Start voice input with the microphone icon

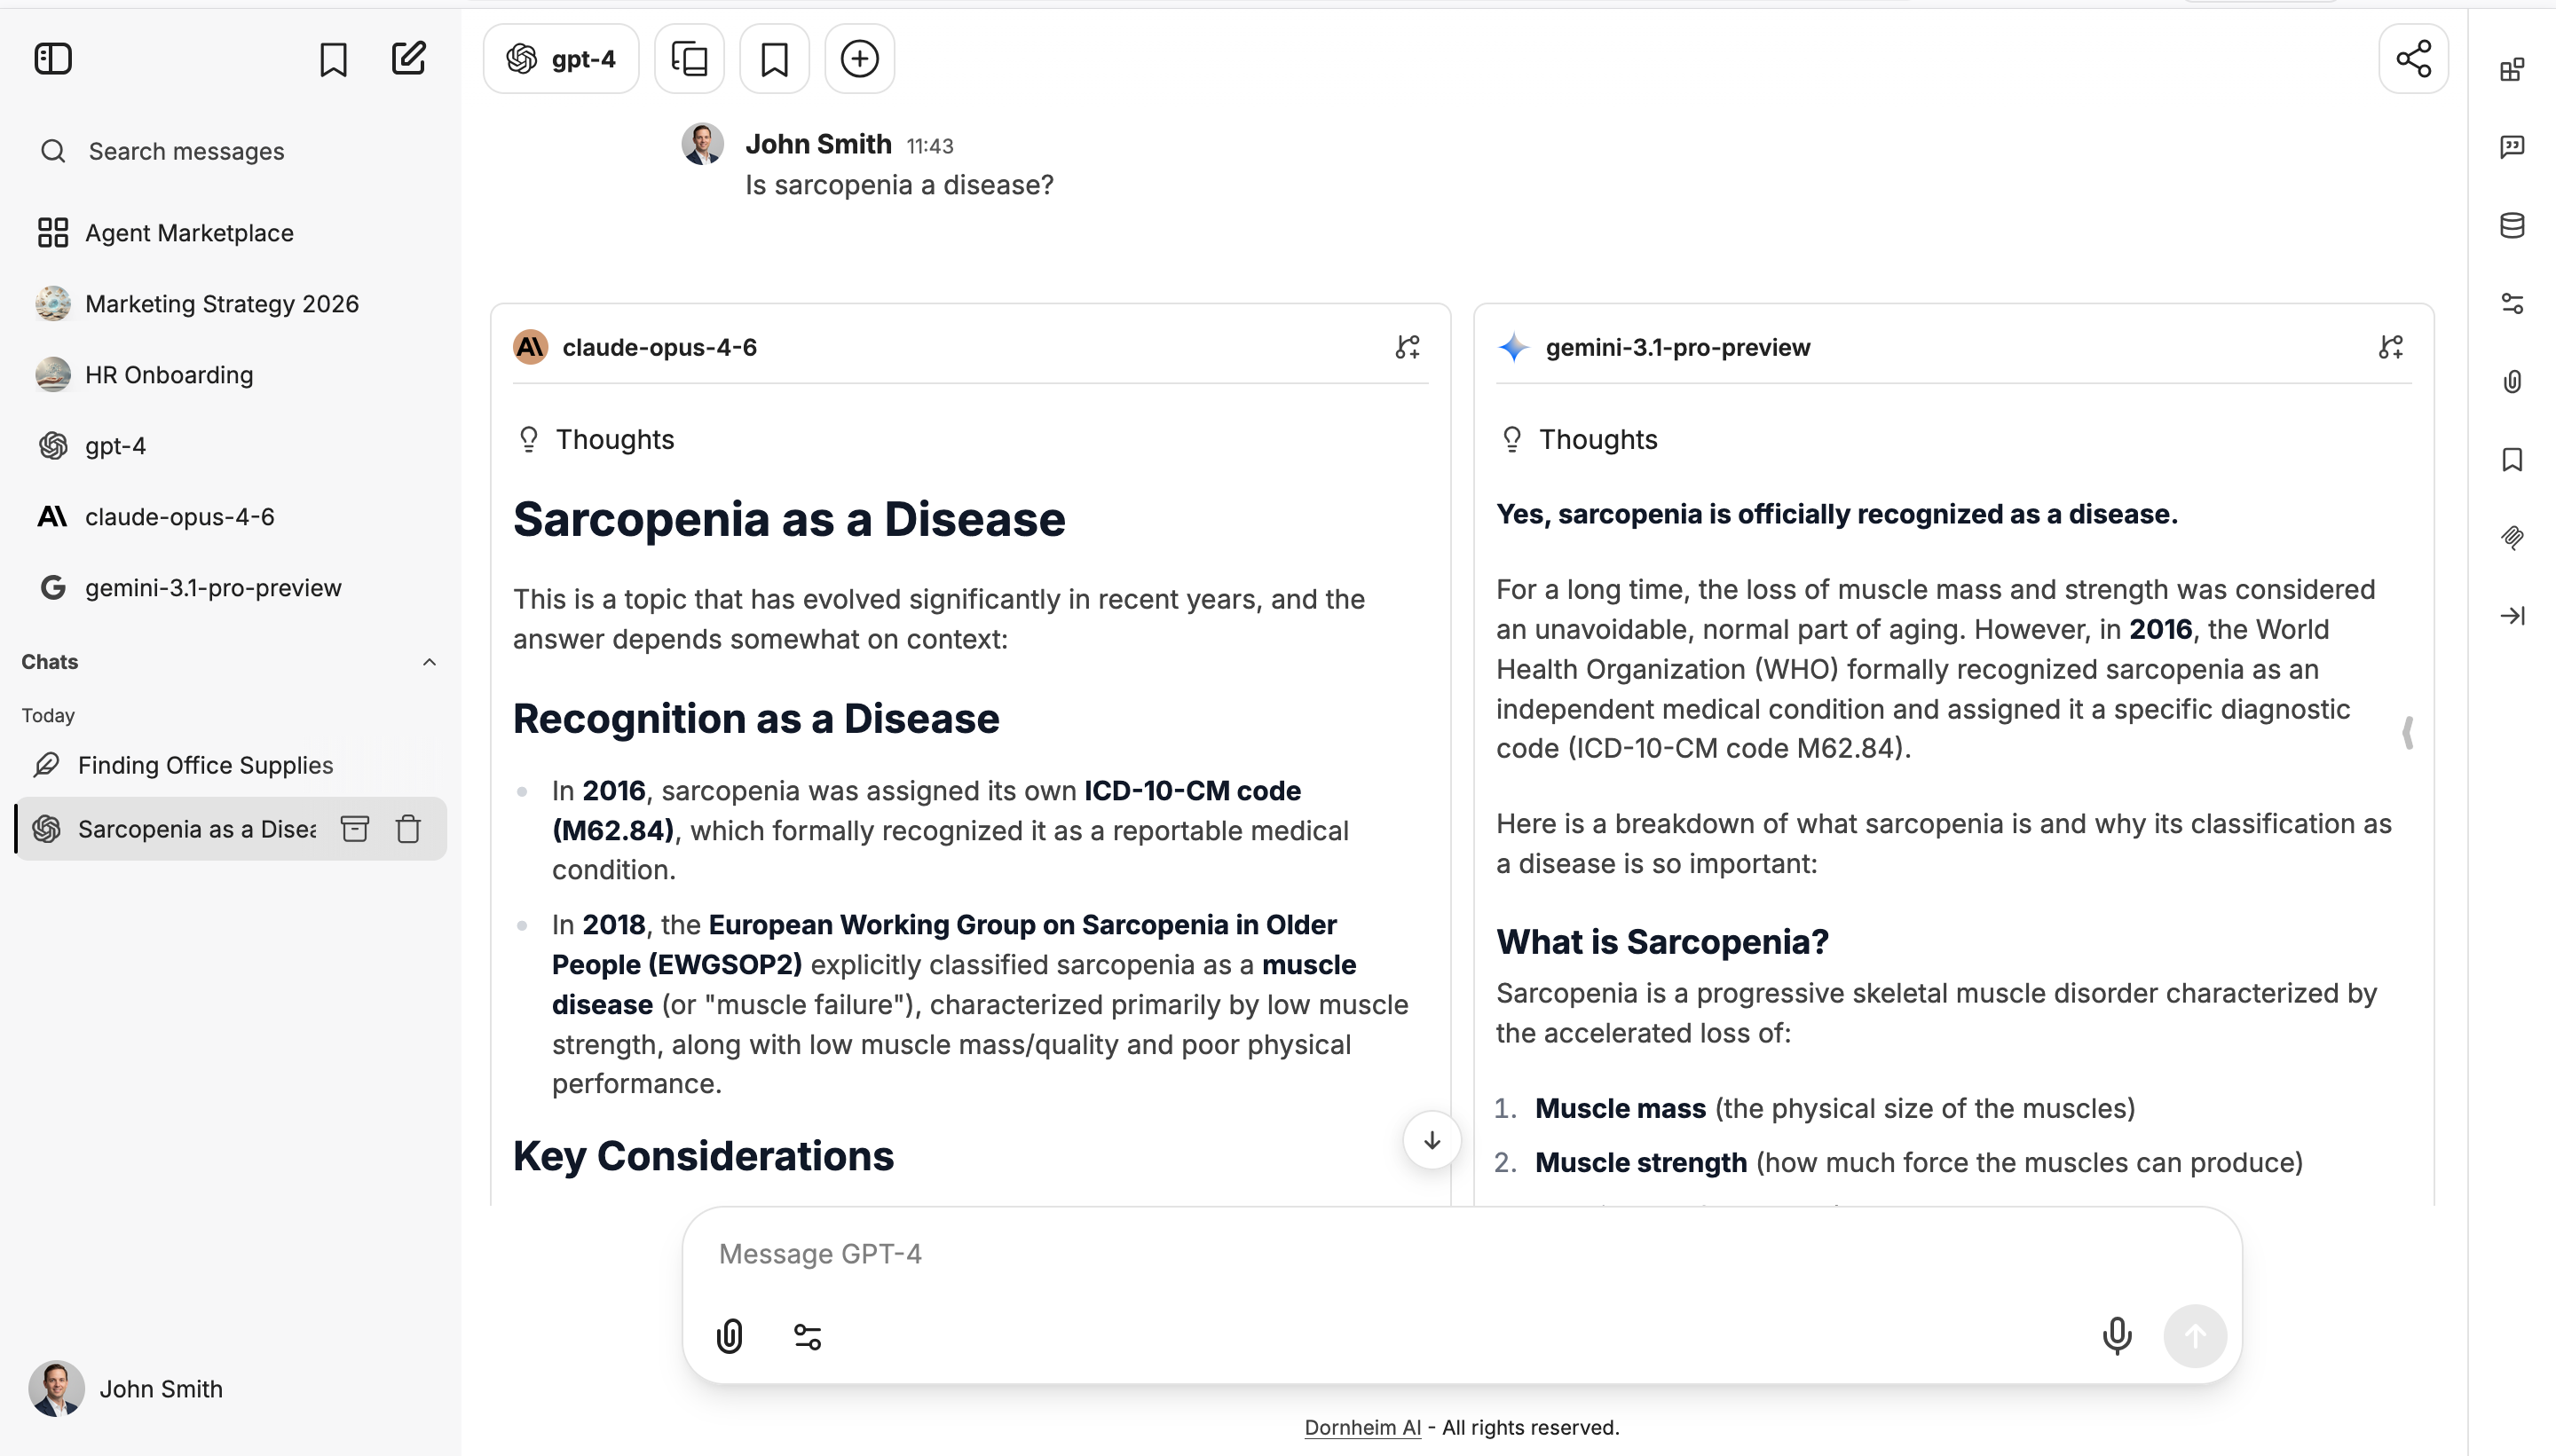(x=2116, y=1336)
